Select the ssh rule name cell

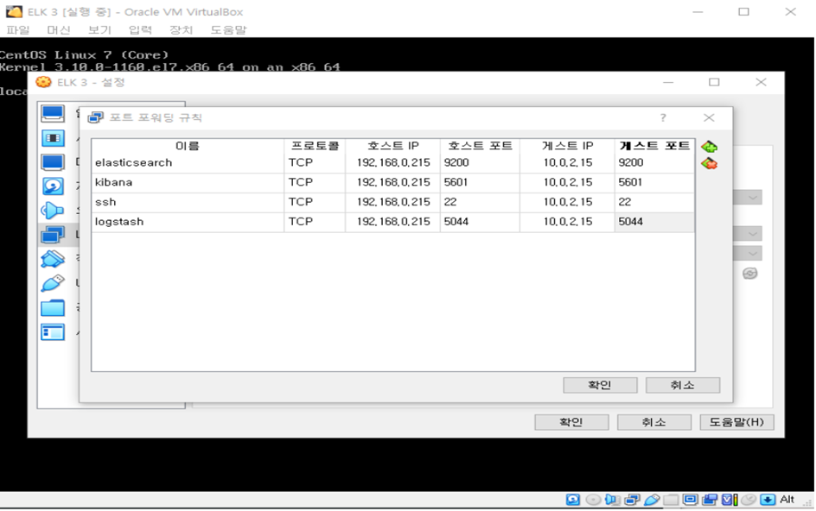coord(188,202)
